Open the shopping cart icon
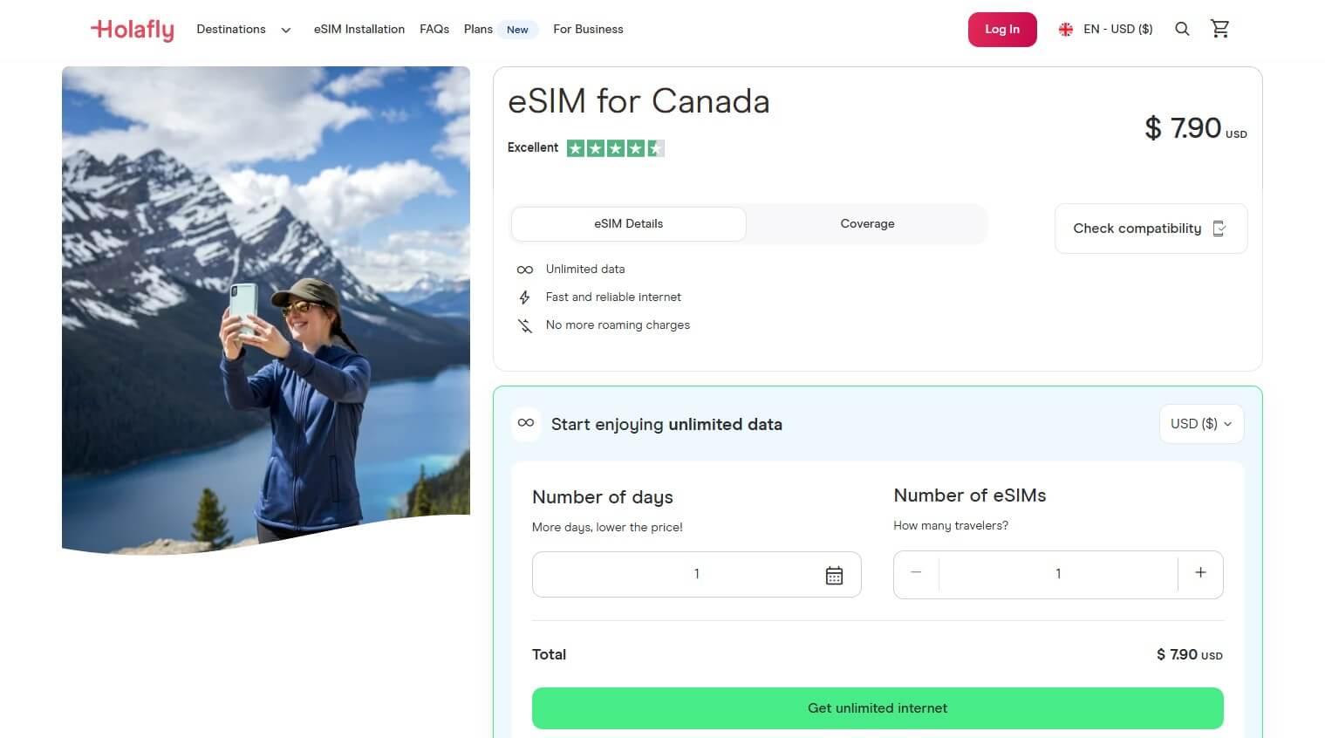This screenshot has width=1325, height=738. point(1219,28)
